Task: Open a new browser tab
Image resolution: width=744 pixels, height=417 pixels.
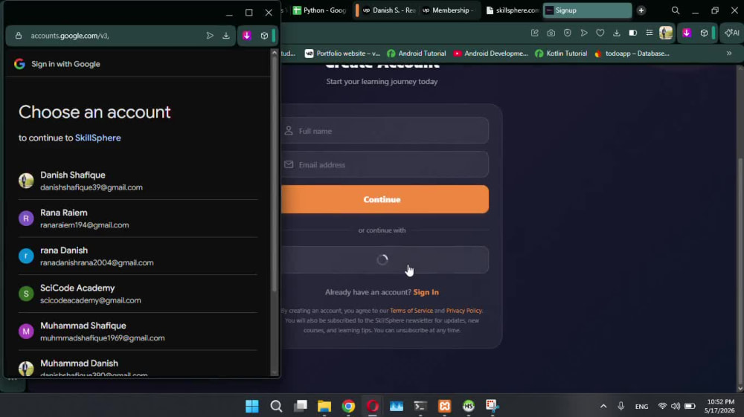Action: (x=641, y=10)
